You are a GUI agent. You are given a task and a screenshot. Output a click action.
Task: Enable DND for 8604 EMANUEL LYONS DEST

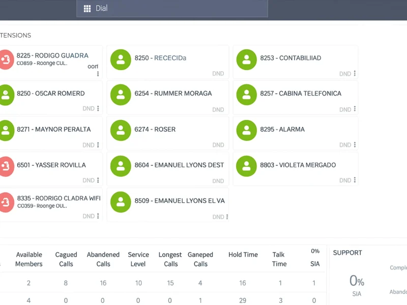[x=218, y=181]
